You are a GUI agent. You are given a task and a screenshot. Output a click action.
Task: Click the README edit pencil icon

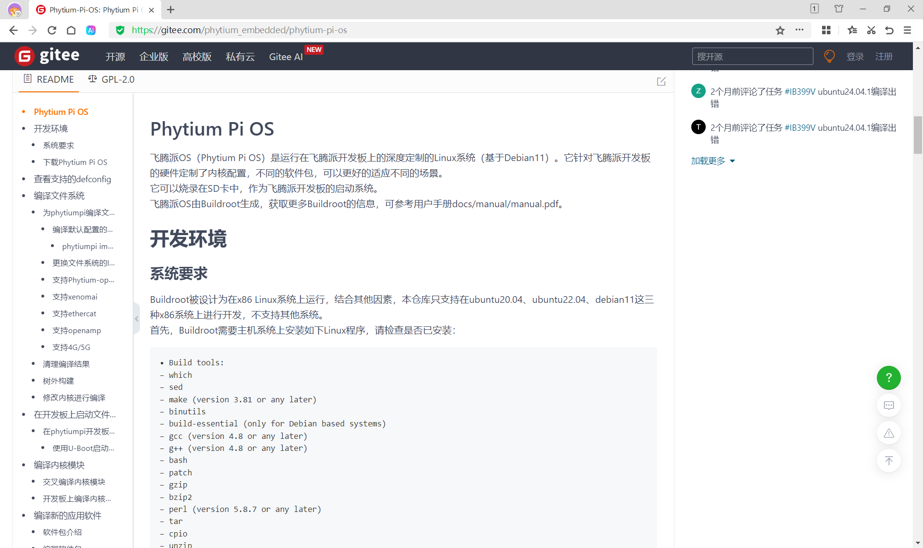click(661, 81)
